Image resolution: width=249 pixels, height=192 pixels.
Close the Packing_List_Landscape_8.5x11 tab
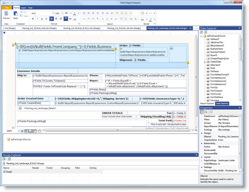click(x=190, y=28)
